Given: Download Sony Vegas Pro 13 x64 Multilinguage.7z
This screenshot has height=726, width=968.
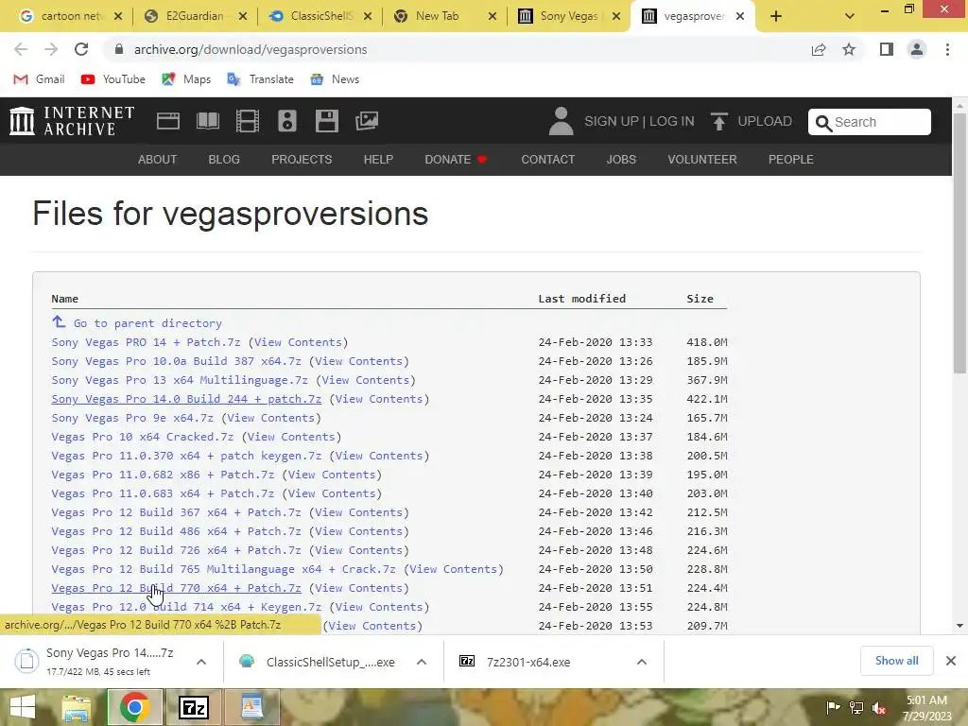Looking at the screenshot, I should [x=180, y=380].
